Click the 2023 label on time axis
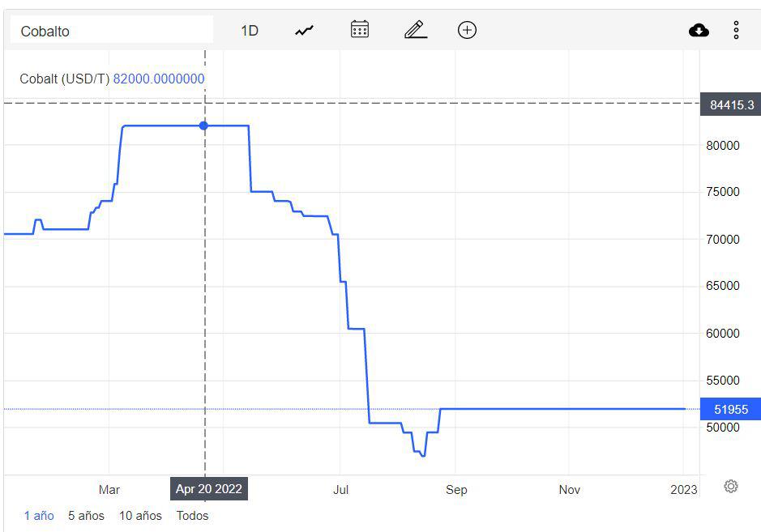The height and width of the screenshot is (532, 761). click(x=683, y=490)
